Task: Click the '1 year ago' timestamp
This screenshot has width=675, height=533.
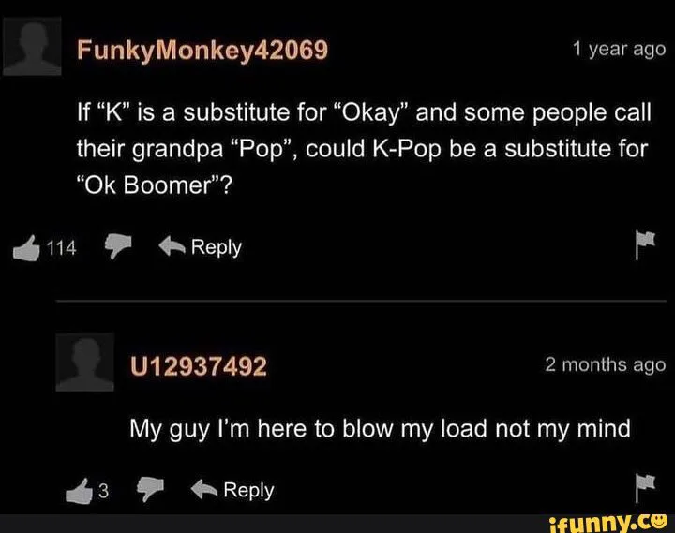Action: pyautogui.click(x=619, y=50)
